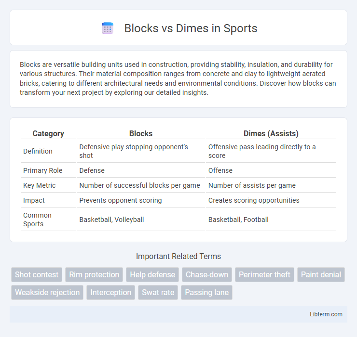The width and height of the screenshot is (357, 337).
Task: Click the 'Offense' table cell
Action: pyautogui.click(x=271, y=170)
